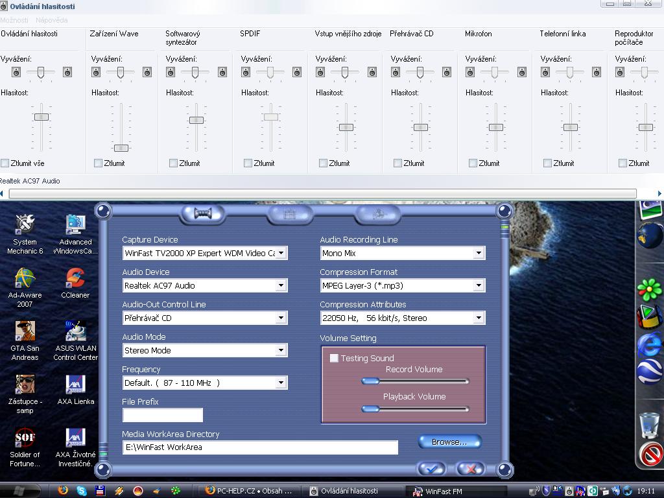
Task: Open the Ad-Aware 2007 desktop icon
Action: click(25, 279)
